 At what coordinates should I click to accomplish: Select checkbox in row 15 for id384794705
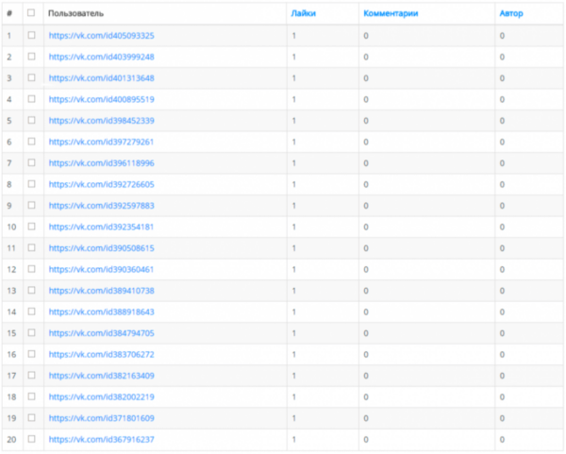[x=31, y=333]
